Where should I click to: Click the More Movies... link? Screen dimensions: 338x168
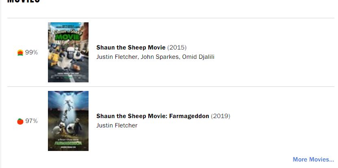(313, 159)
